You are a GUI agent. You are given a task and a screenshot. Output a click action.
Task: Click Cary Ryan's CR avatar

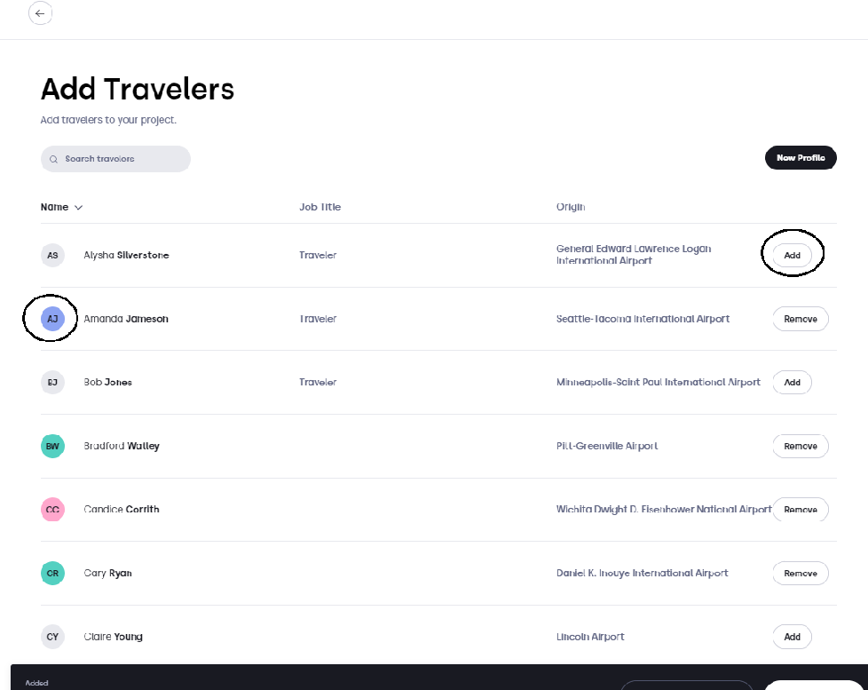pos(52,573)
